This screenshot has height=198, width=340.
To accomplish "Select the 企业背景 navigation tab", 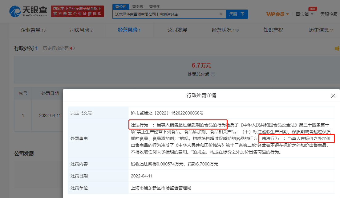I will [33, 30].
